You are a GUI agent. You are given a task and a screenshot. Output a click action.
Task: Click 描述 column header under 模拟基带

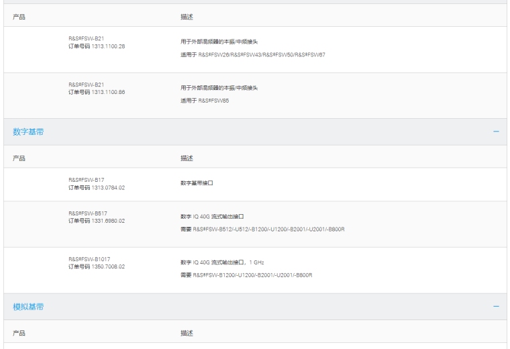coord(187,333)
